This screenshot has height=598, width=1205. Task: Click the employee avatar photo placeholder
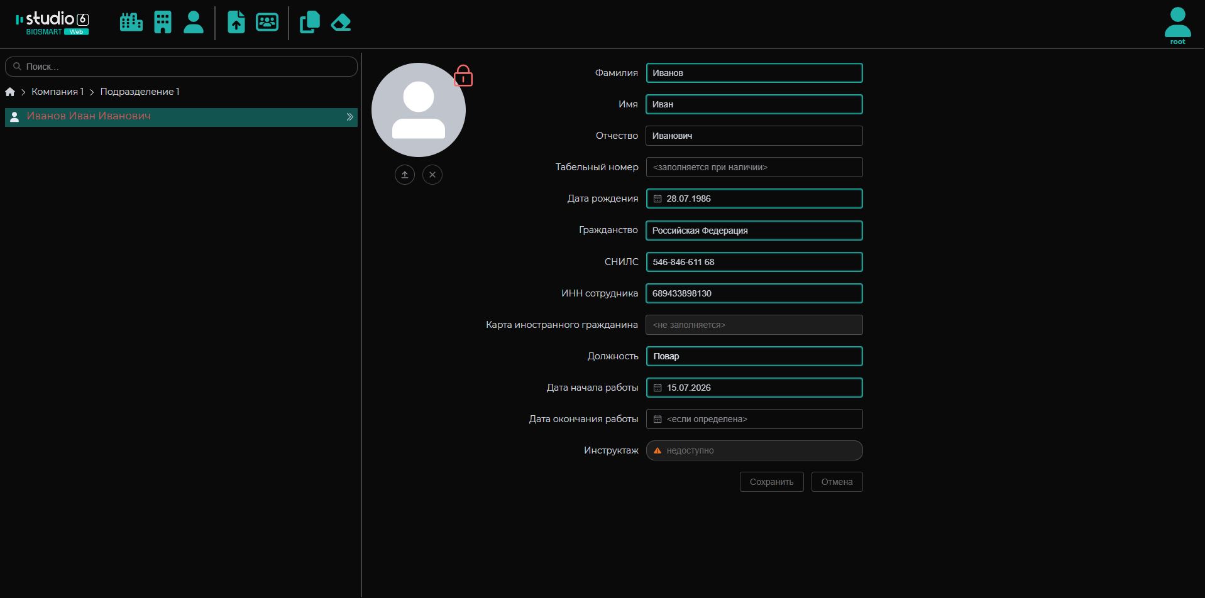point(419,110)
